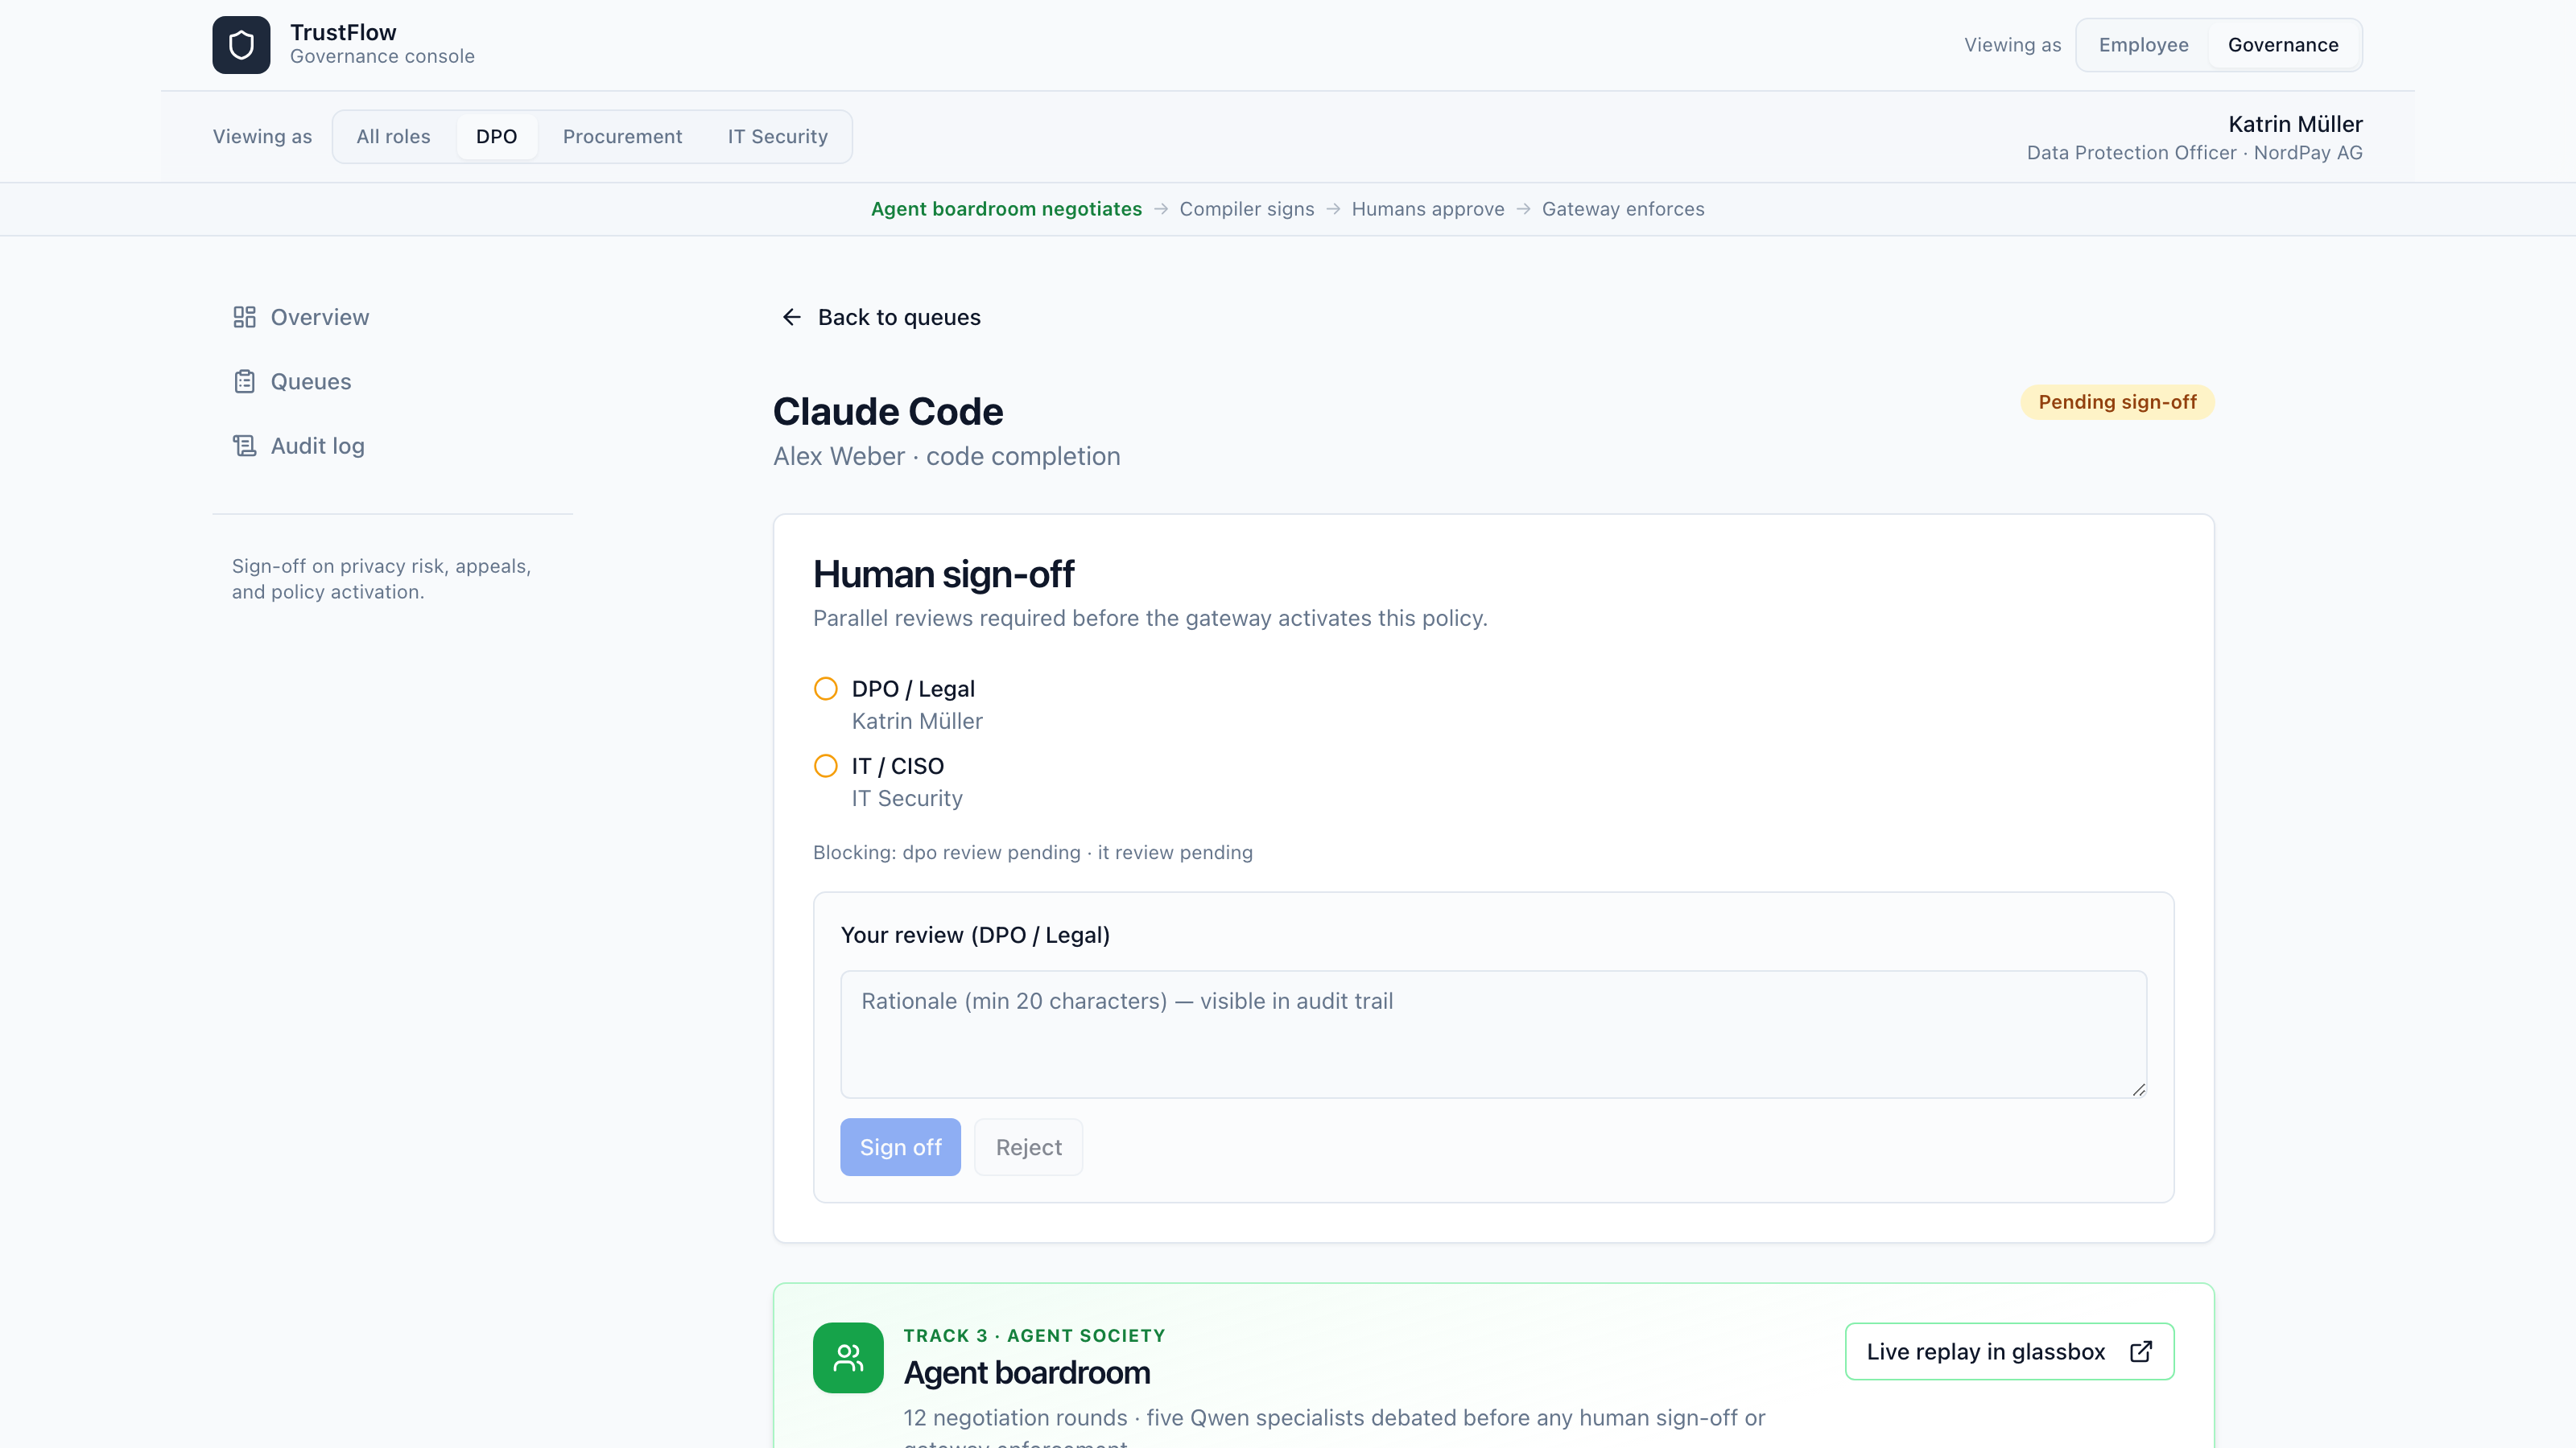Open Live replay in glassbox
Image resolution: width=2576 pixels, height=1448 pixels.
tap(2009, 1351)
